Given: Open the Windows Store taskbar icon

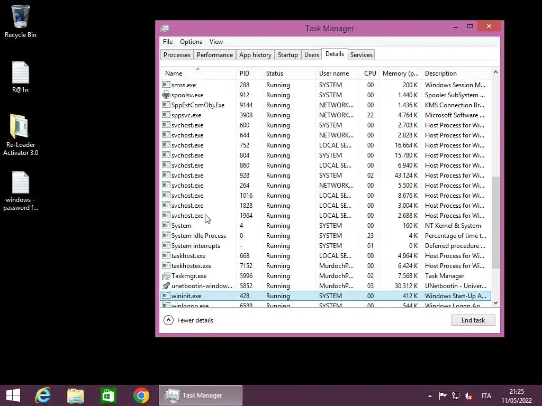Looking at the screenshot, I should coord(108,395).
